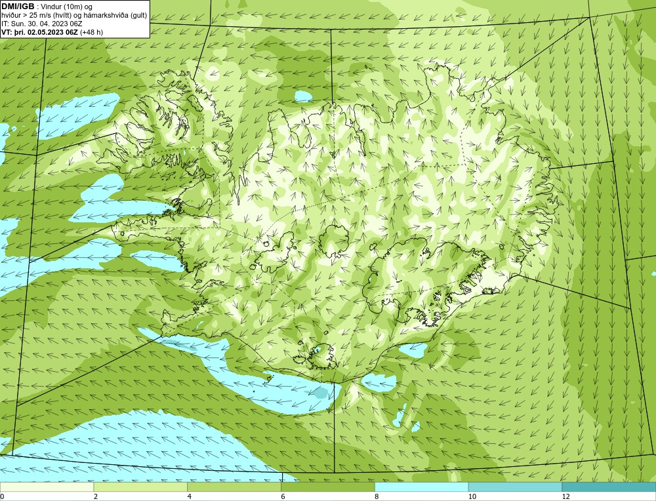Viewport: 656px width, 501px height.
Task: Click the scale label "2"
Action: pos(96,496)
